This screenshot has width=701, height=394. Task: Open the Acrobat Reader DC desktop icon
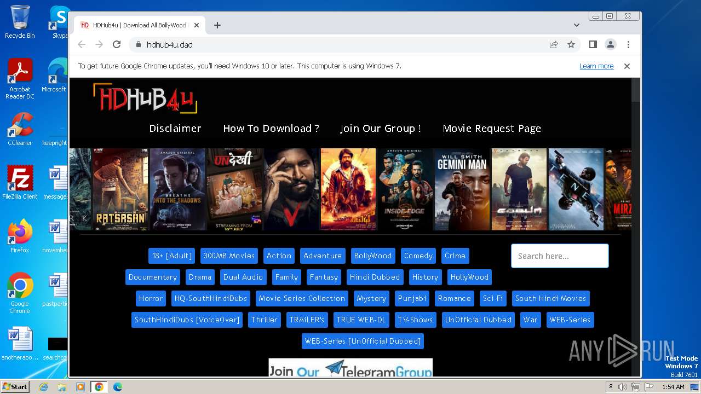[x=20, y=79]
